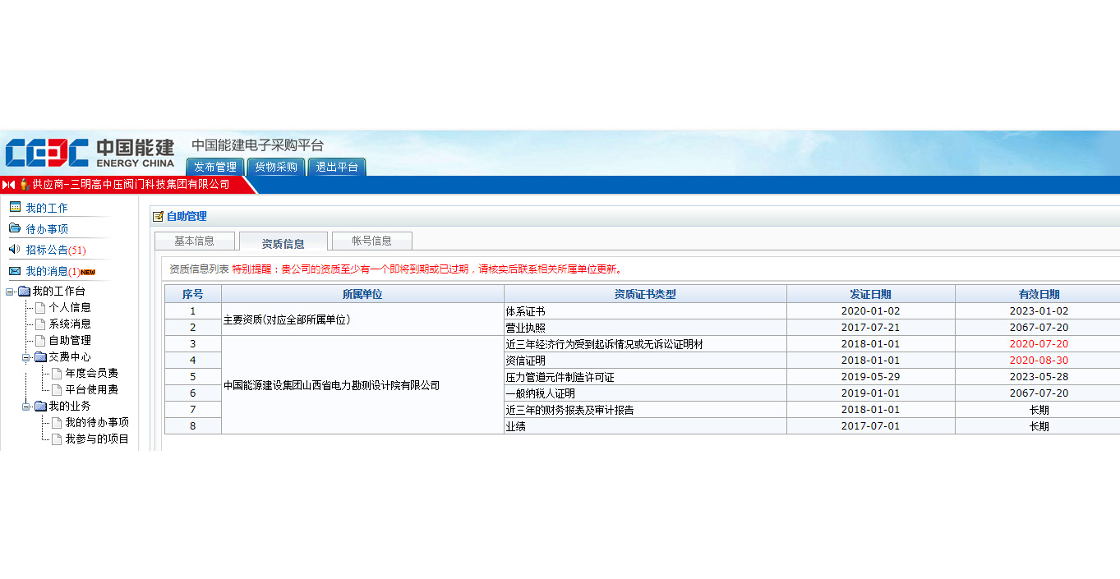Click the NEW badge next to 我的消息
This screenshot has height=579, width=1120.
[88, 272]
